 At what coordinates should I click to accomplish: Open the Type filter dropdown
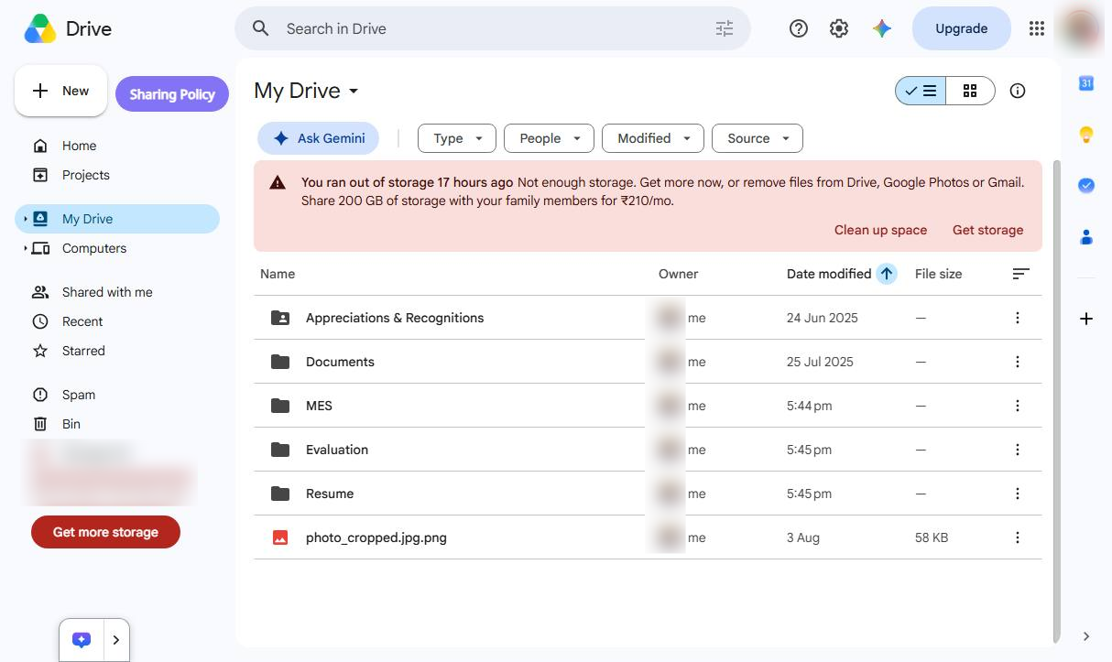tap(457, 138)
